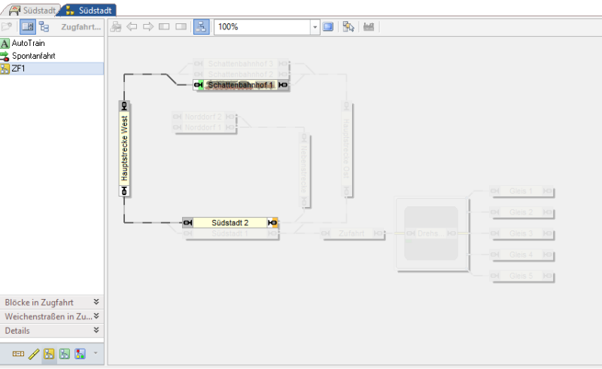Click the Südstadt 2 block in diagram
The width and height of the screenshot is (602, 369).
[230, 223]
